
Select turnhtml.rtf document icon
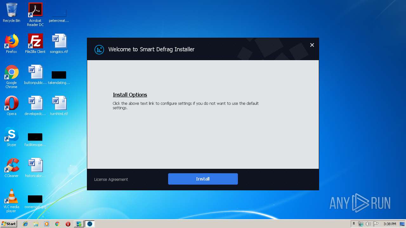point(59,106)
